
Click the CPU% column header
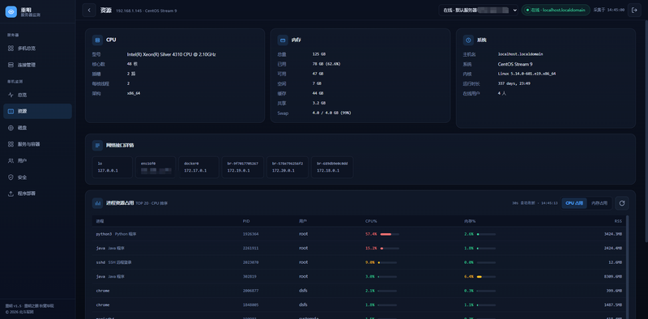pyautogui.click(x=371, y=221)
